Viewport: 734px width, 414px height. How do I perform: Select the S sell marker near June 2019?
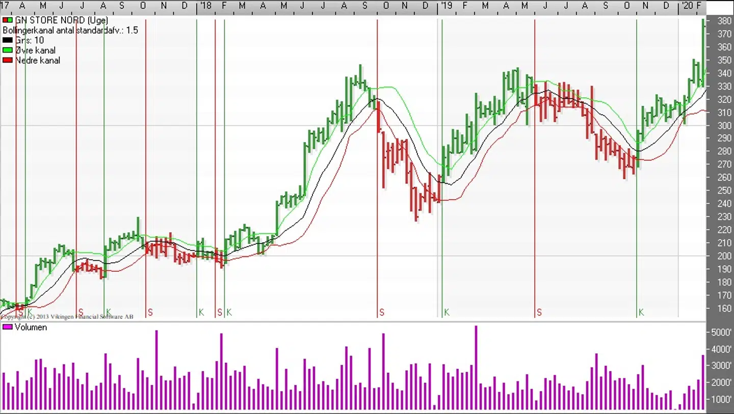(x=539, y=312)
